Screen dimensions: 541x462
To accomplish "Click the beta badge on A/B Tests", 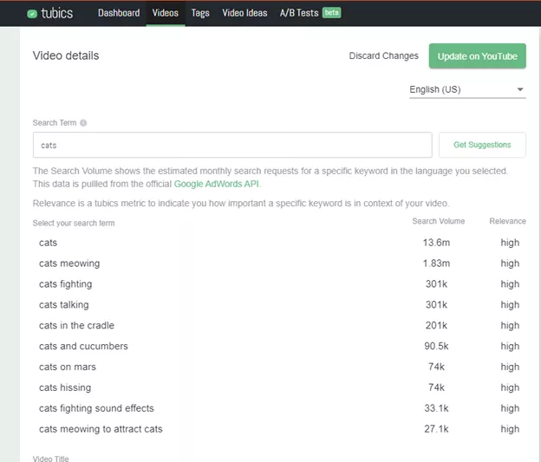I will (x=331, y=13).
